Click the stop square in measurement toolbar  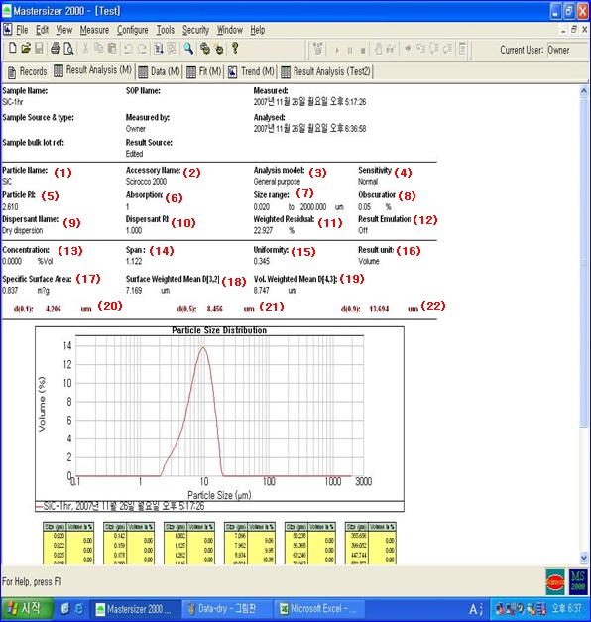pyautogui.click(x=363, y=51)
